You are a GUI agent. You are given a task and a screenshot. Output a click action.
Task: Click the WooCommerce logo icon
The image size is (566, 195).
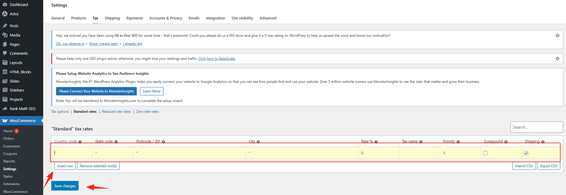pos(5,121)
